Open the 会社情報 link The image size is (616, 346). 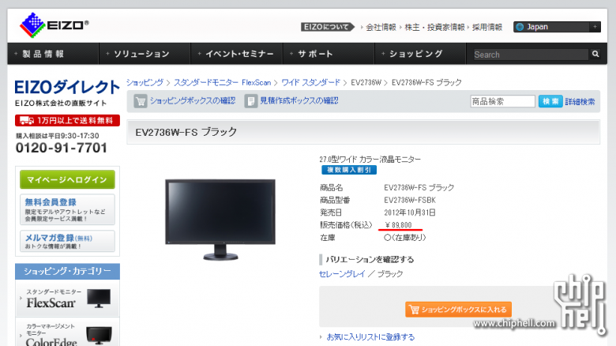pyautogui.click(x=381, y=27)
